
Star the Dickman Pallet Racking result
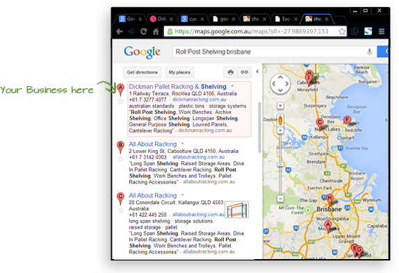[121, 101]
